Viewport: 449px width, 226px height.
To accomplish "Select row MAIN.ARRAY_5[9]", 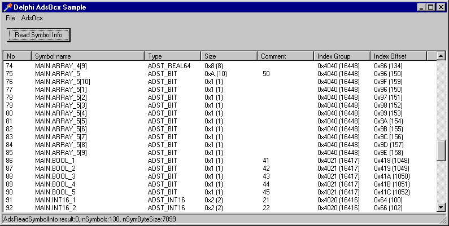I will [x=220, y=153].
